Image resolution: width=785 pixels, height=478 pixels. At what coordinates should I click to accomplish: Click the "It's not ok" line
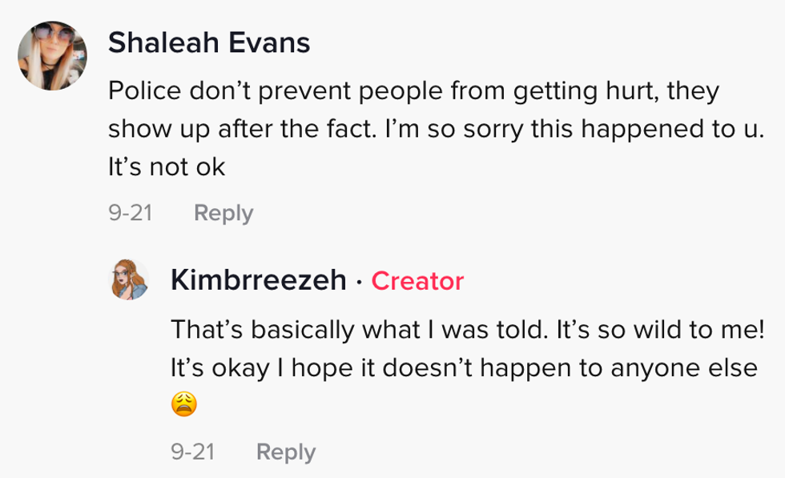coord(167,167)
